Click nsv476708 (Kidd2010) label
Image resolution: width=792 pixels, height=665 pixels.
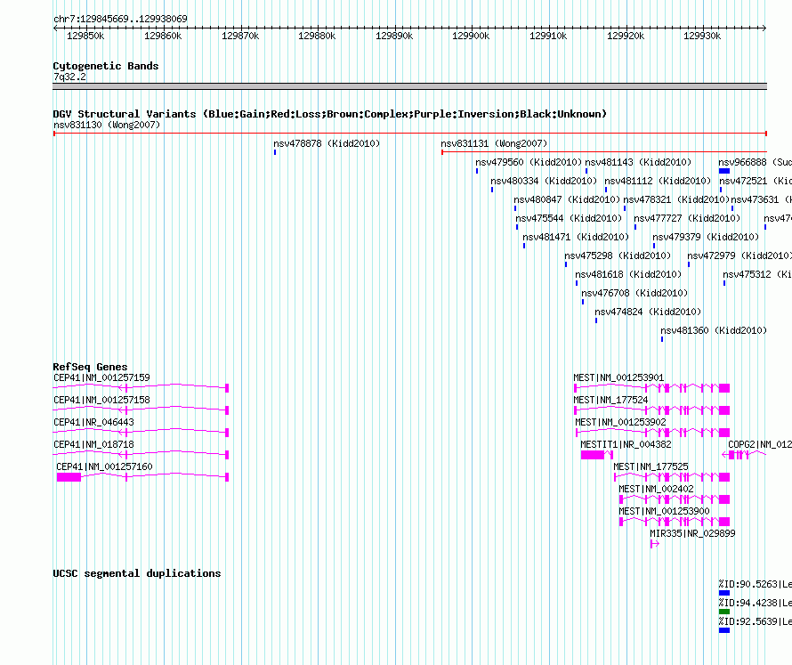pos(634,293)
